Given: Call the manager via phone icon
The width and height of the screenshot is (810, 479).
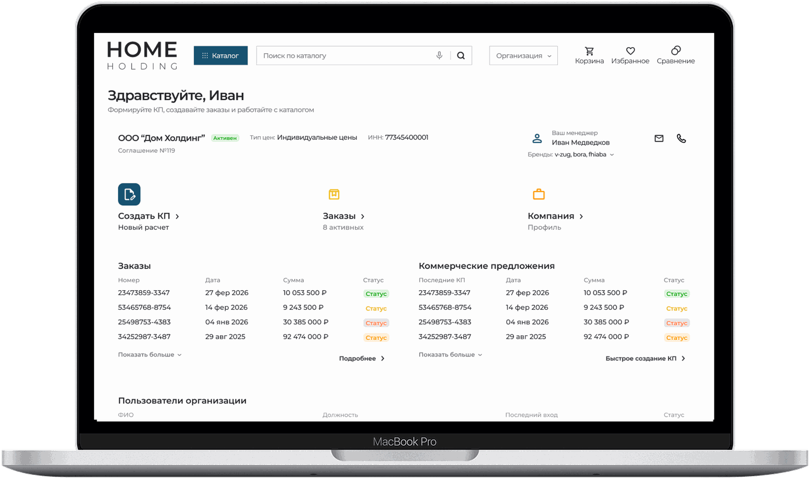Looking at the screenshot, I should (681, 138).
